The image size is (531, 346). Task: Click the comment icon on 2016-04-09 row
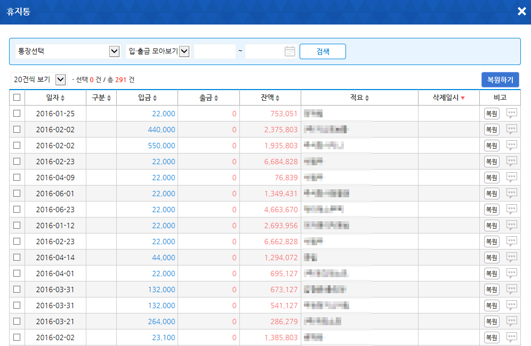(x=511, y=177)
